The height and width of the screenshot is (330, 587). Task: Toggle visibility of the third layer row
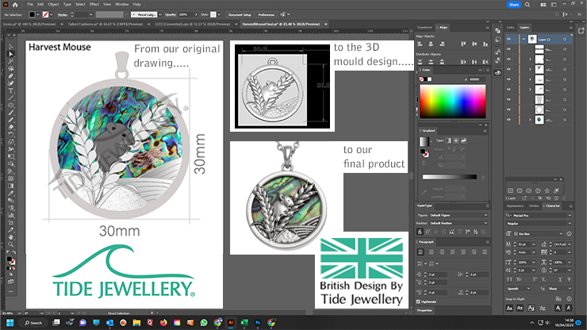(x=508, y=59)
